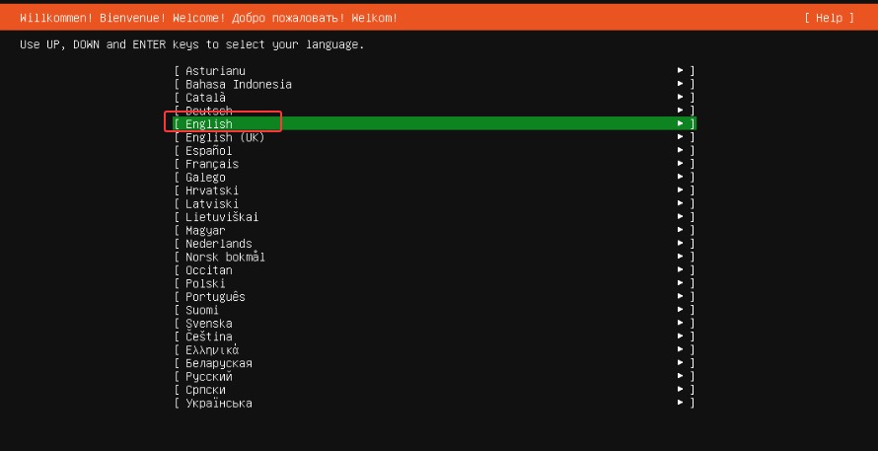The image size is (878, 451).
Task: Select Norsk bokmål language option
Action: 225,258
